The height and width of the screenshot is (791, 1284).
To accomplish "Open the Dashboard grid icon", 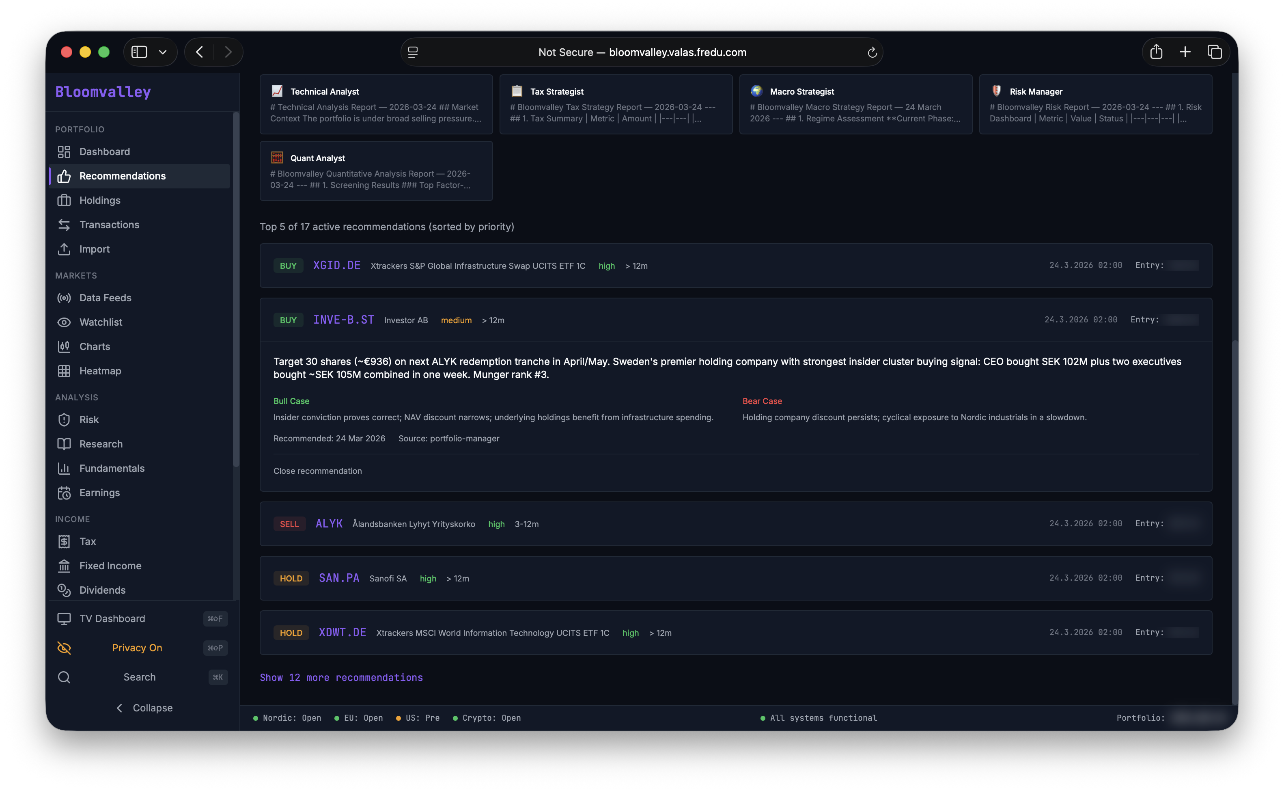I will [64, 152].
